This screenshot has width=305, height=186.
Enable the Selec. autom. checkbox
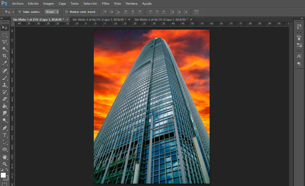(x=20, y=12)
